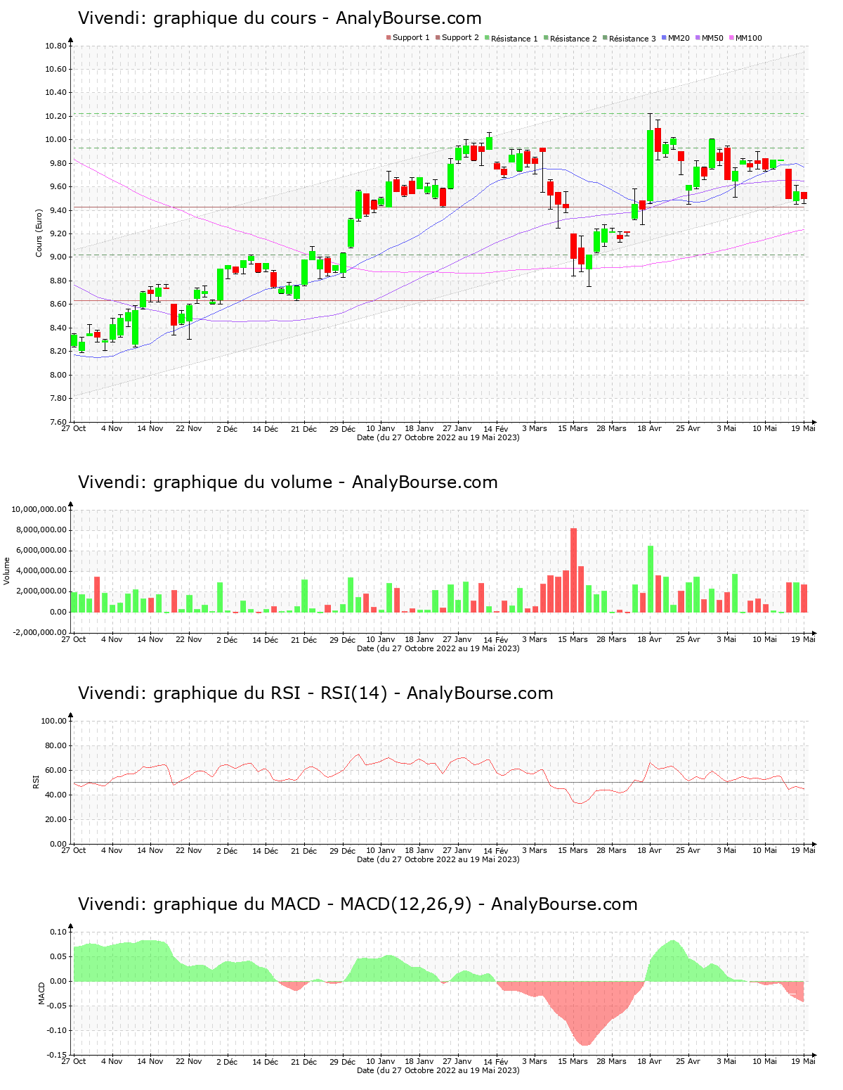Screen dimensions: 843x1090
Task: Click '18 Avr' date under price chart
Action: tap(650, 428)
